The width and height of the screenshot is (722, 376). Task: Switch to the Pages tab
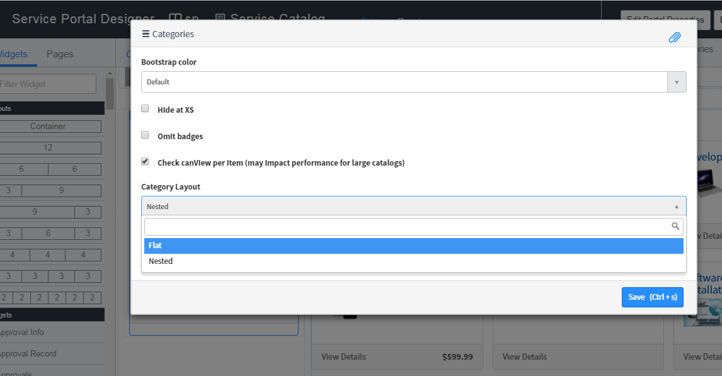[x=60, y=54]
